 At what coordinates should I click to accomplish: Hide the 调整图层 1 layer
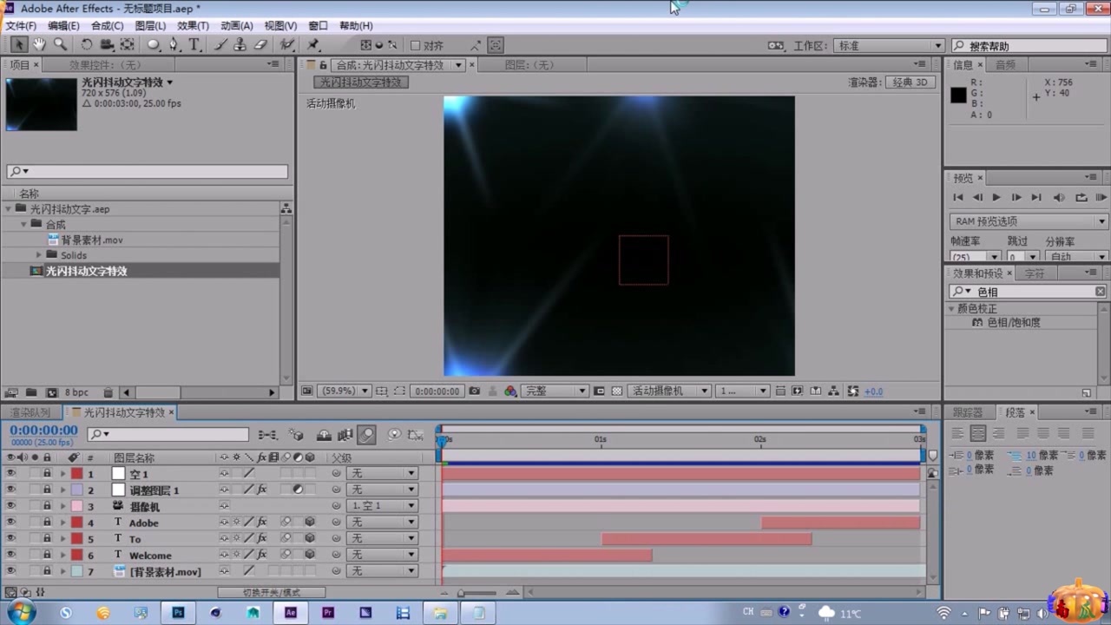(x=11, y=490)
